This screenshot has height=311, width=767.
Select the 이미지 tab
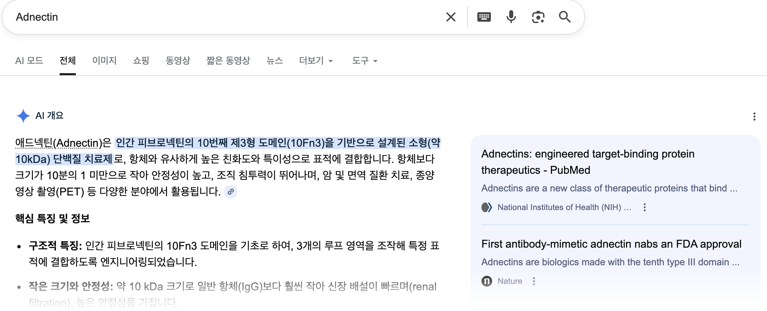(104, 61)
